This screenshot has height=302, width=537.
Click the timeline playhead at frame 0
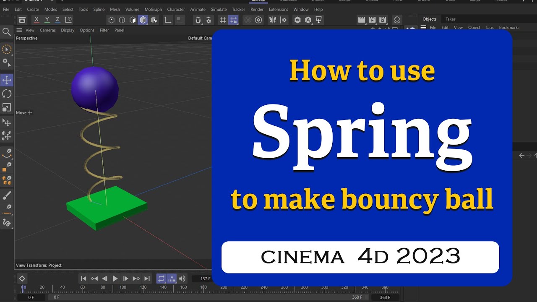pyautogui.click(x=23, y=288)
